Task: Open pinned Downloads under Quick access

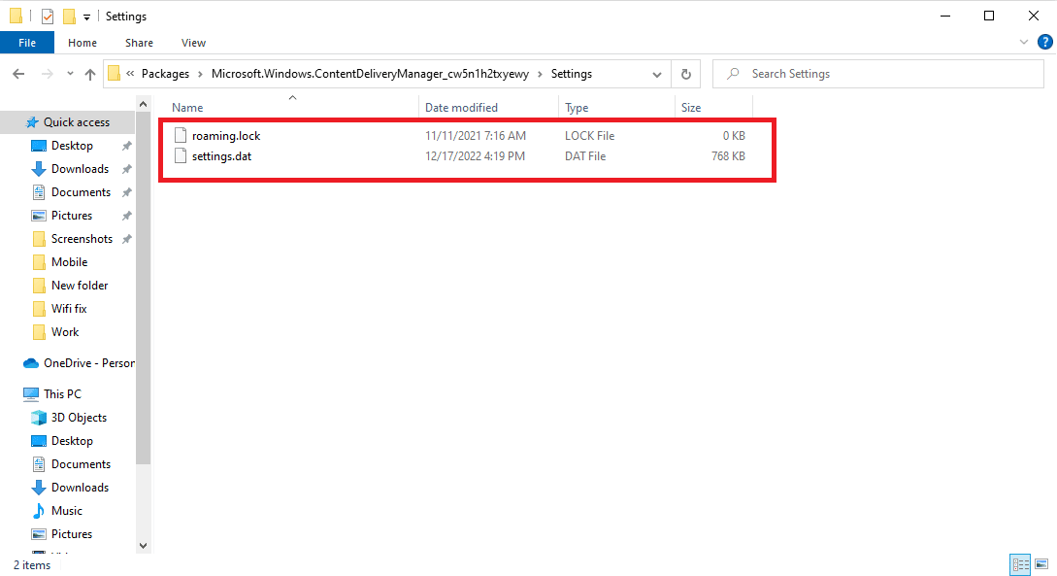Action: [x=80, y=169]
